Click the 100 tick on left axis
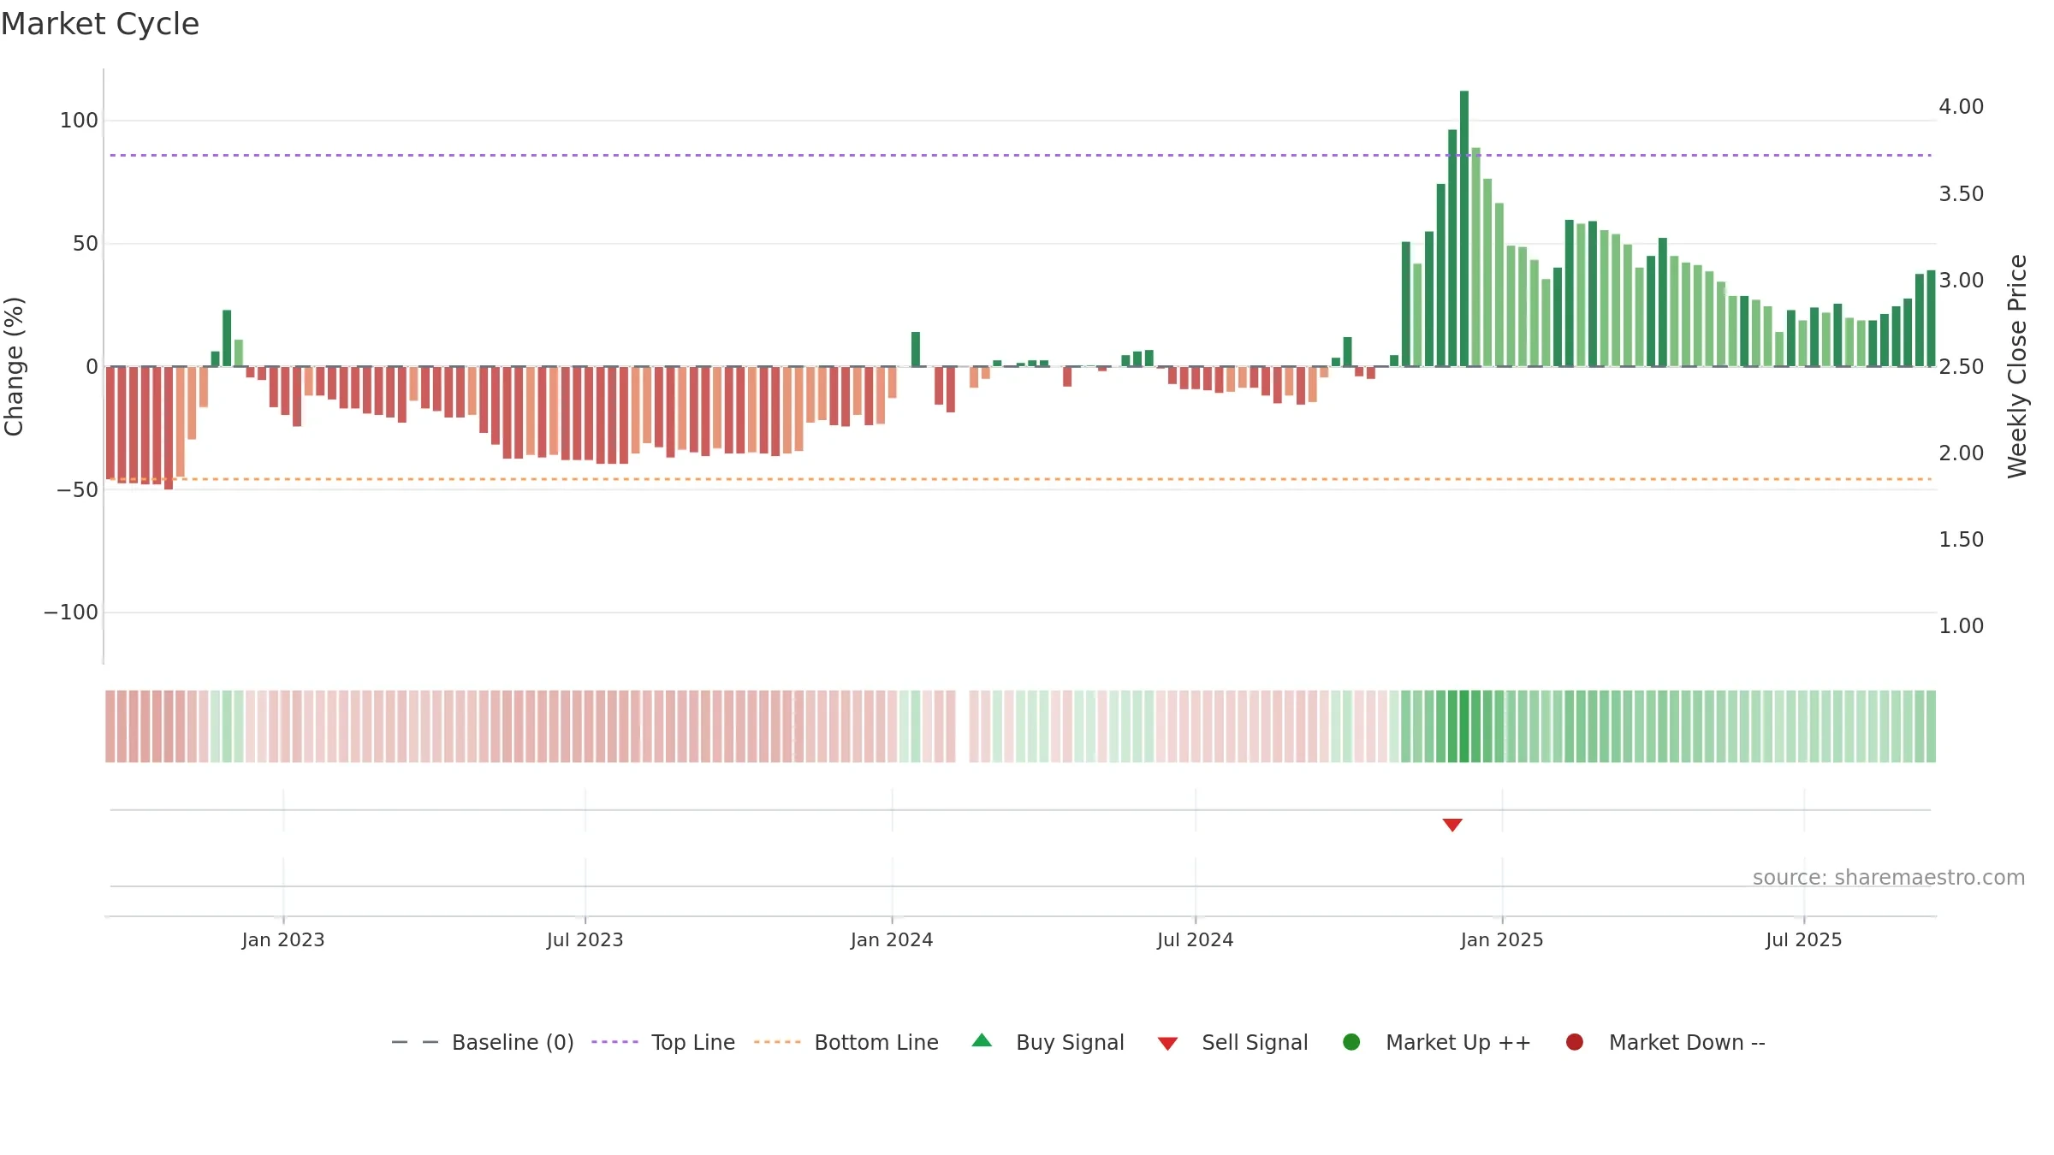 (x=79, y=121)
